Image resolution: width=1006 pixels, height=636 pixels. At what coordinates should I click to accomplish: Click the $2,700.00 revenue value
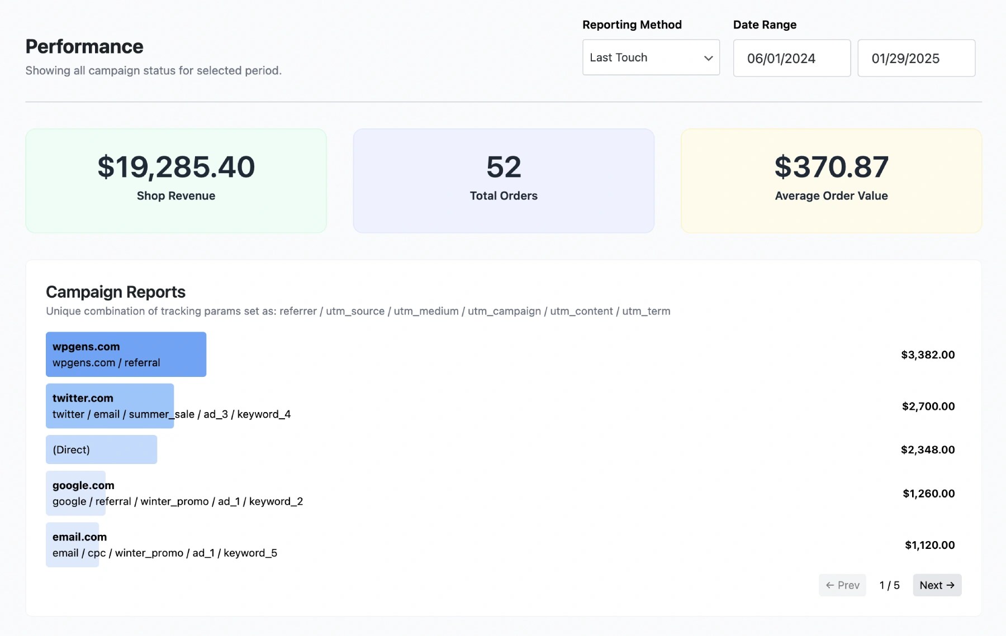[928, 406]
